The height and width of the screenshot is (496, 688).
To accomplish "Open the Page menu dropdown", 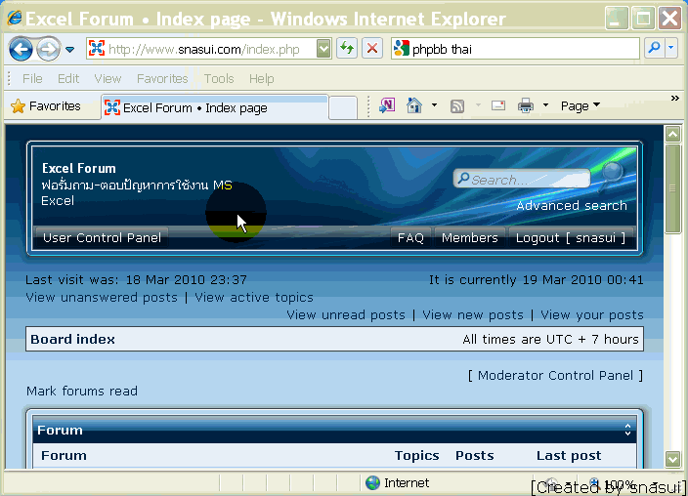I will point(580,105).
